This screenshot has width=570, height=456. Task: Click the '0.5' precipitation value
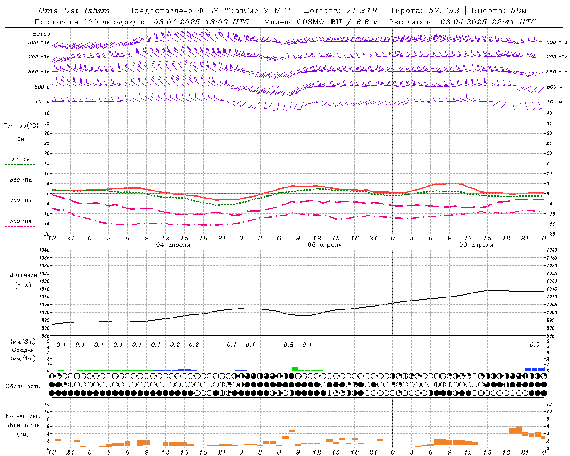[x=289, y=345]
